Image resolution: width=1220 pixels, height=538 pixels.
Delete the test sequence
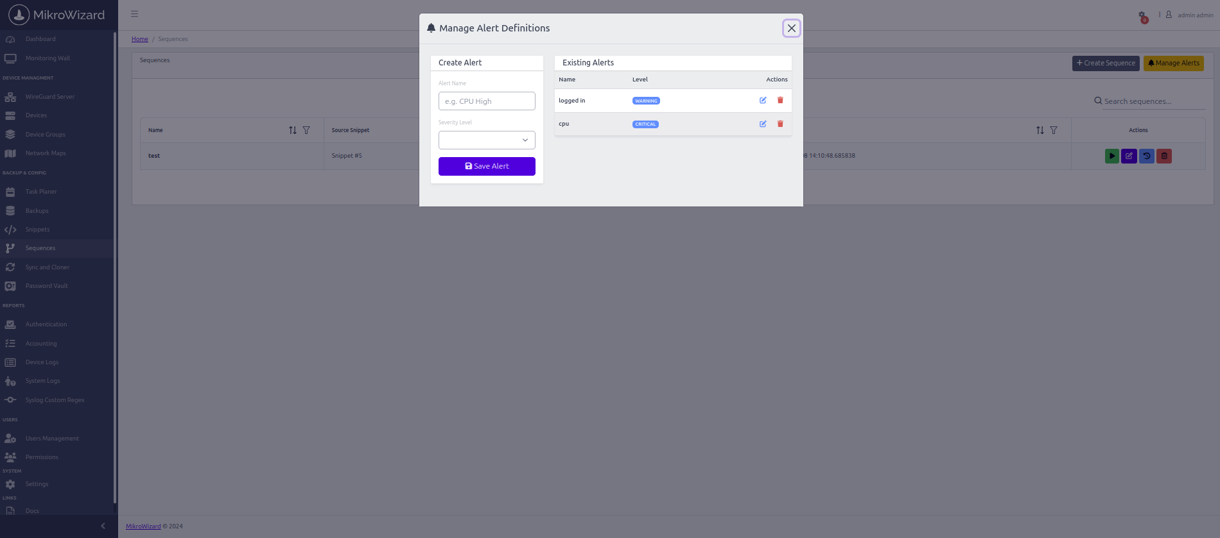(1164, 156)
